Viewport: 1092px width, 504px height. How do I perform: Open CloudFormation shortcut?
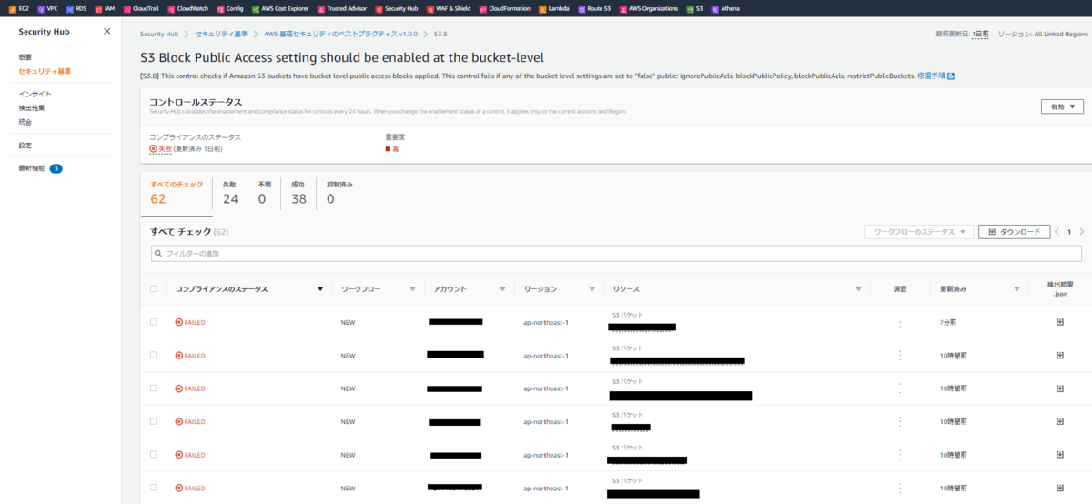coord(503,8)
